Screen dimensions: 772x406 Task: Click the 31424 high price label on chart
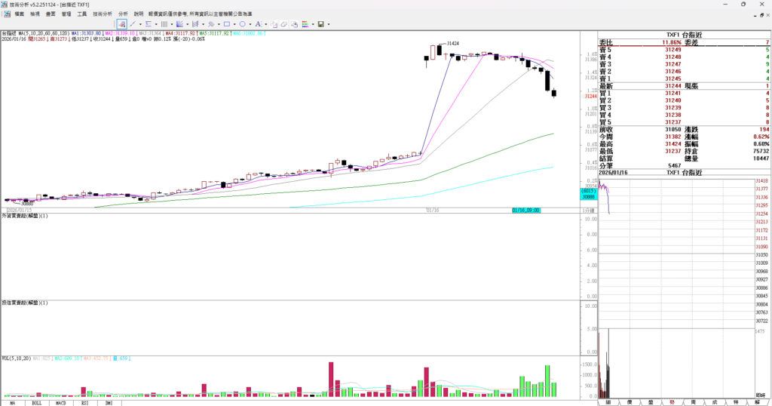pos(453,44)
